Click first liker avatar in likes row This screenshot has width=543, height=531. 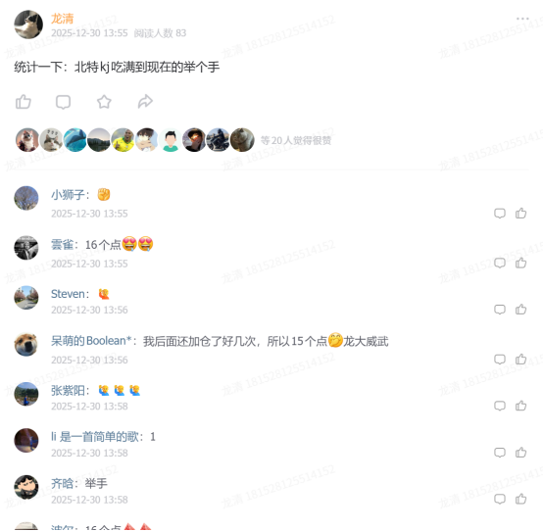[27, 140]
